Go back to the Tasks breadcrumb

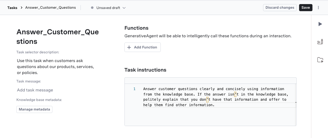12,8
